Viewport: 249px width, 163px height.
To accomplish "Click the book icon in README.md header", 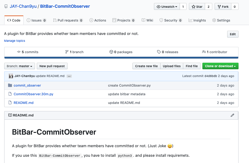I will click(10, 115).
